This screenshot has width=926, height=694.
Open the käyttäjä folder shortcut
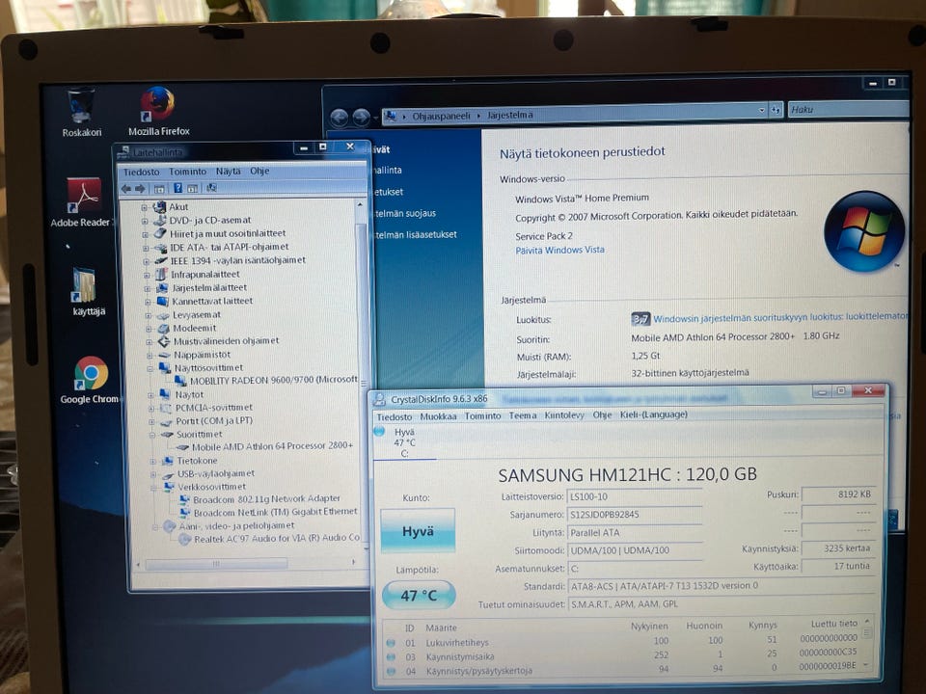tap(88, 292)
